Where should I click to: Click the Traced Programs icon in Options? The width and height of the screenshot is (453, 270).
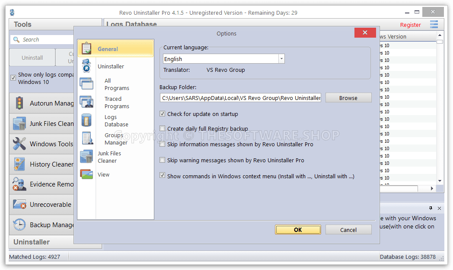click(x=86, y=102)
